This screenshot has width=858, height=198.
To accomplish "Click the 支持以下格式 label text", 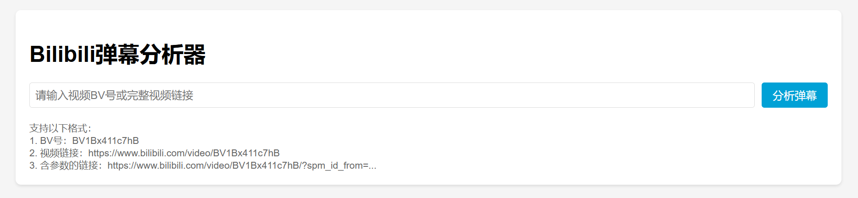I will (x=60, y=128).
